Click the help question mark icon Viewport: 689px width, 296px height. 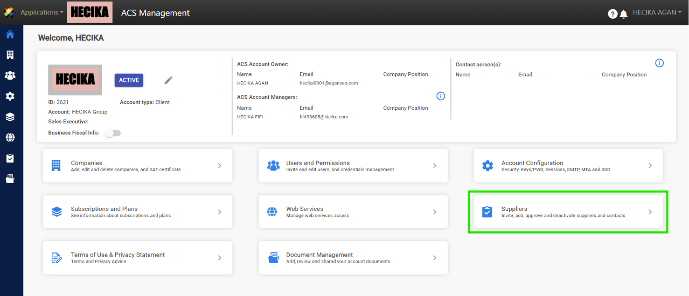click(613, 14)
